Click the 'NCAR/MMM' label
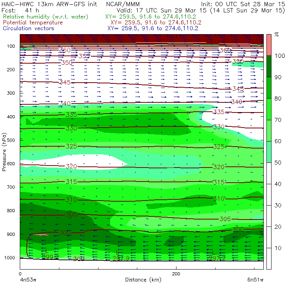Viewport: 287px width, 287px height. (x=123, y=4)
